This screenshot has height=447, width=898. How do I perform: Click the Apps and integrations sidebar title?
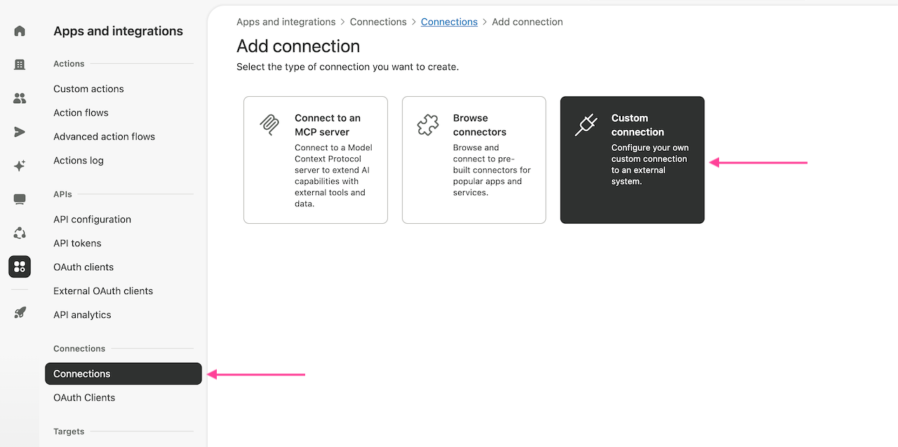[x=118, y=31]
